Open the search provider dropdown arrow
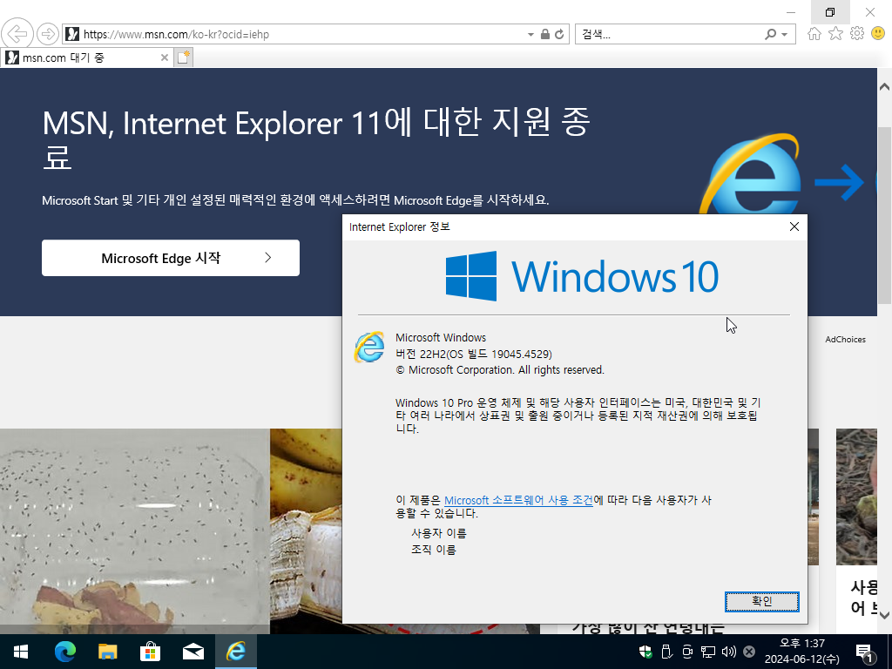892x669 pixels. pyautogui.click(x=785, y=35)
